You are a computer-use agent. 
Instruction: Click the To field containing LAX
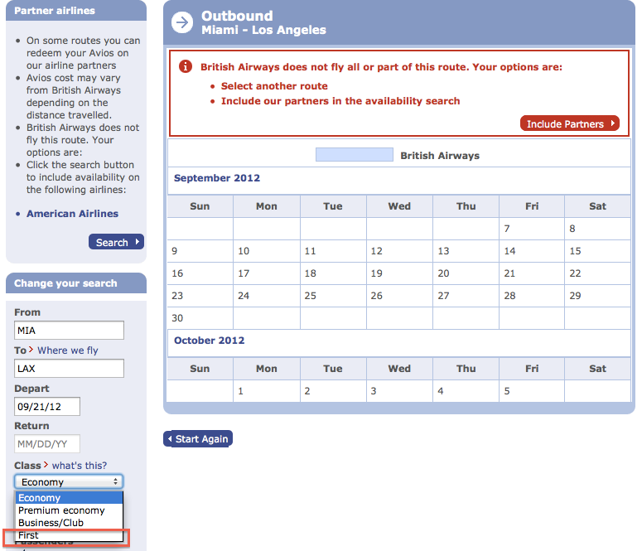coord(70,368)
